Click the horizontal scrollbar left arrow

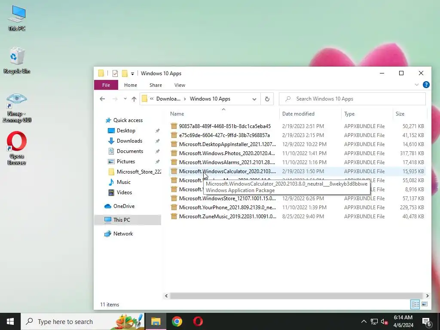point(166,296)
